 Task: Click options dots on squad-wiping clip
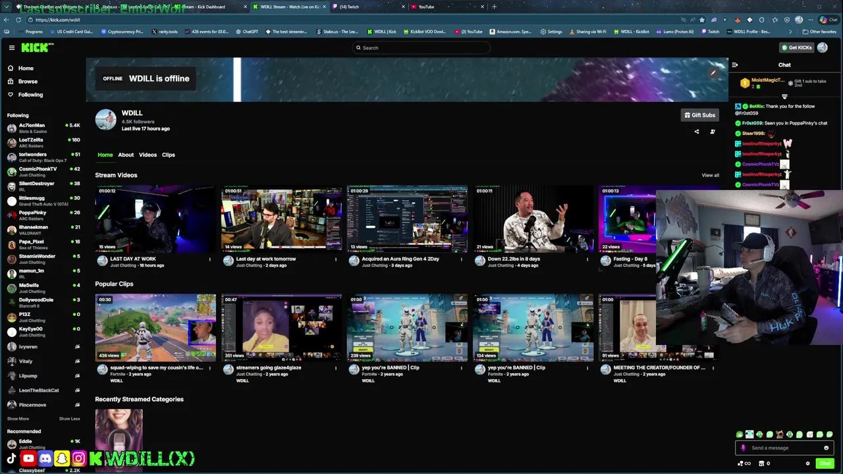(x=210, y=368)
